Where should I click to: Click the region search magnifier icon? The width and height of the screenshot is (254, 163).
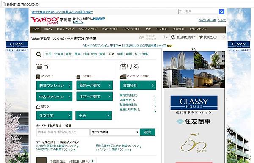click(39, 55)
